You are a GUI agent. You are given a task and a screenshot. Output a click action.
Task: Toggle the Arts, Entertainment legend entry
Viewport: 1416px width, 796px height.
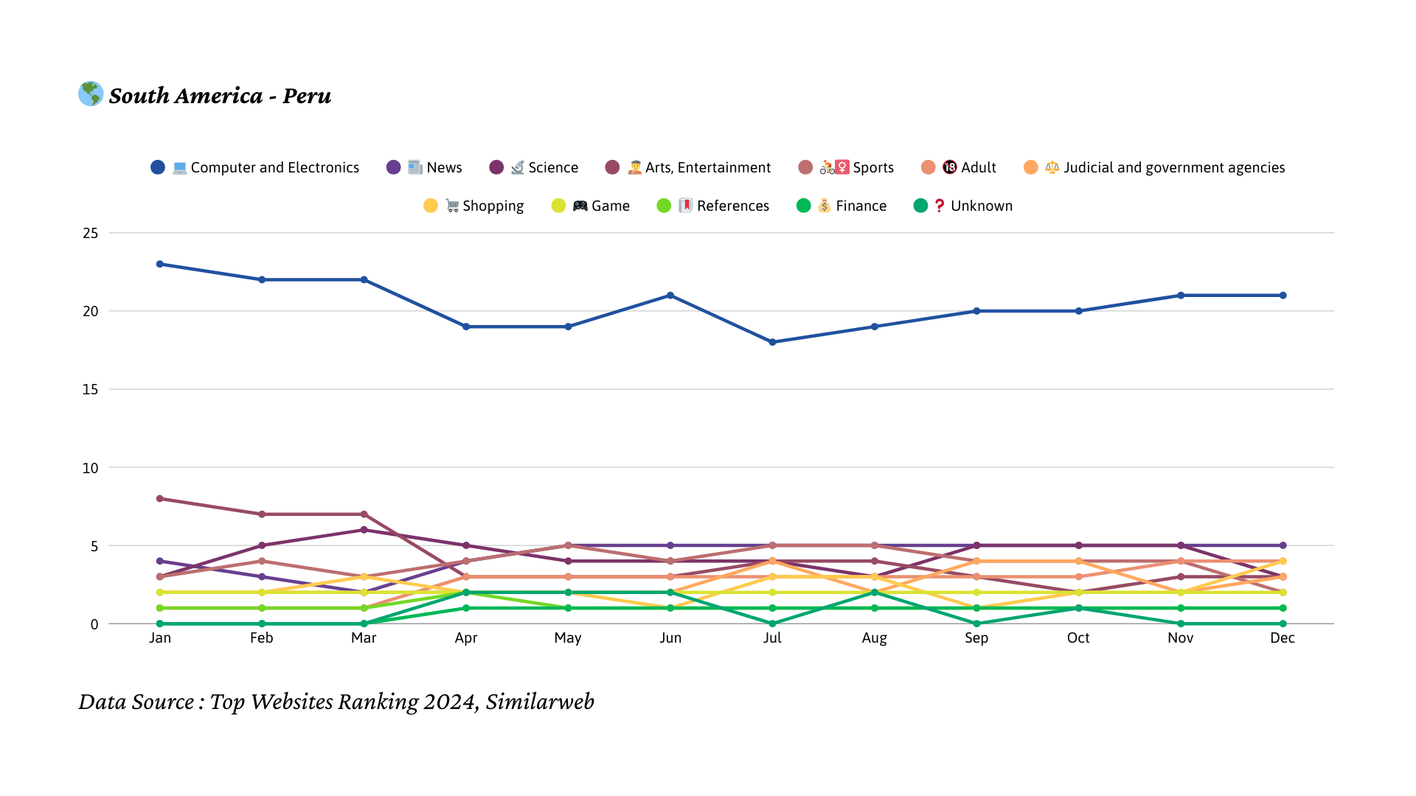pos(707,168)
